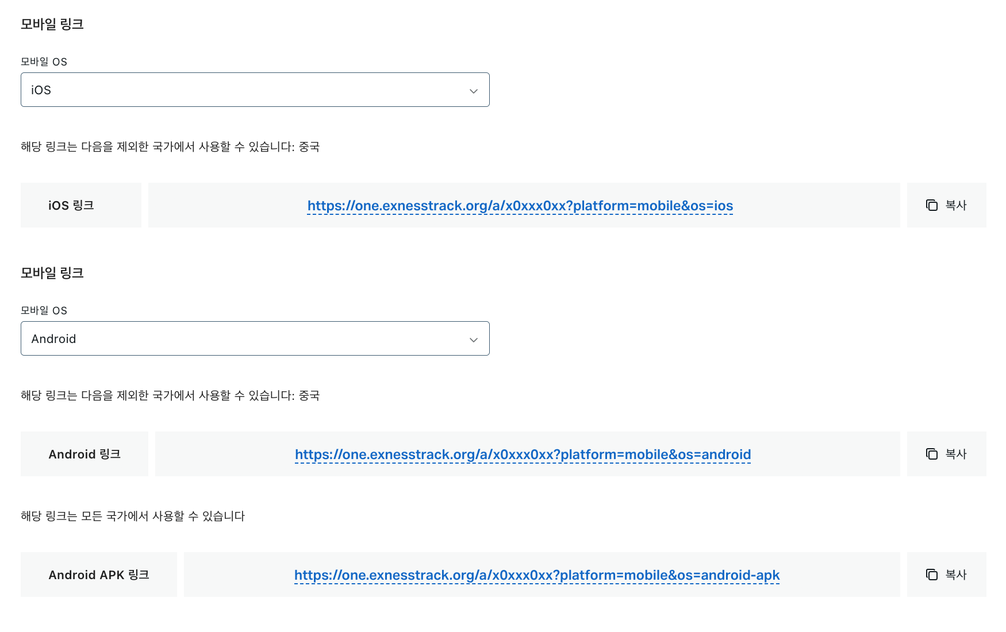Image resolution: width=1006 pixels, height=632 pixels.
Task: Click the second '모바일 링크' heading
Action: point(52,273)
